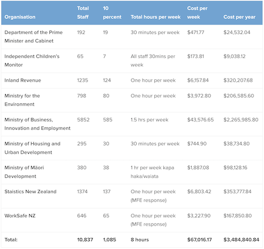Select Independent Children's Monitor row name
The height and width of the screenshot is (249, 264).
click(x=32, y=60)
